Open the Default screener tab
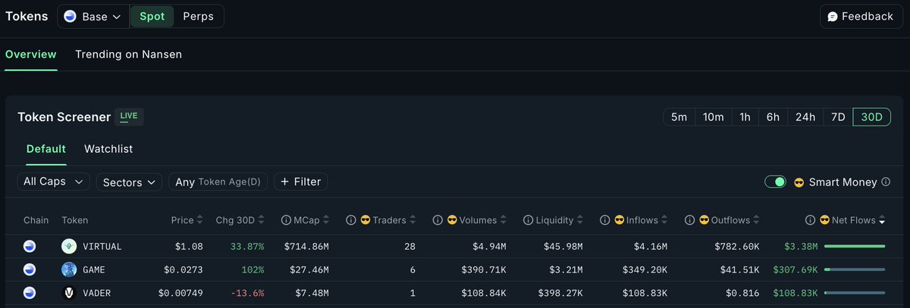The height and width of the screenshot is (308, 910). click(46, 149)
